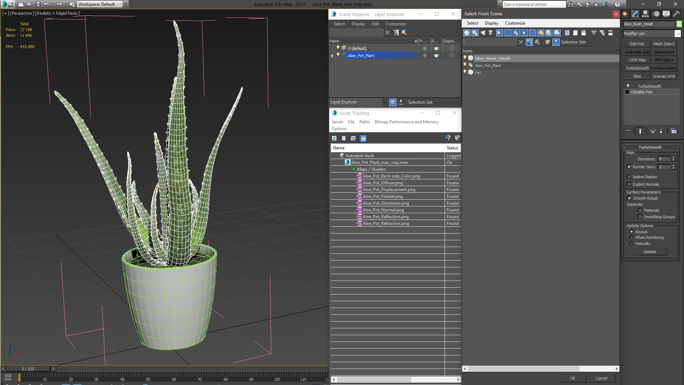Image resolution: width=684 pixels, height=385 pixels.
Task: Open the Utilities command panel tab
Action: point(676,14)
